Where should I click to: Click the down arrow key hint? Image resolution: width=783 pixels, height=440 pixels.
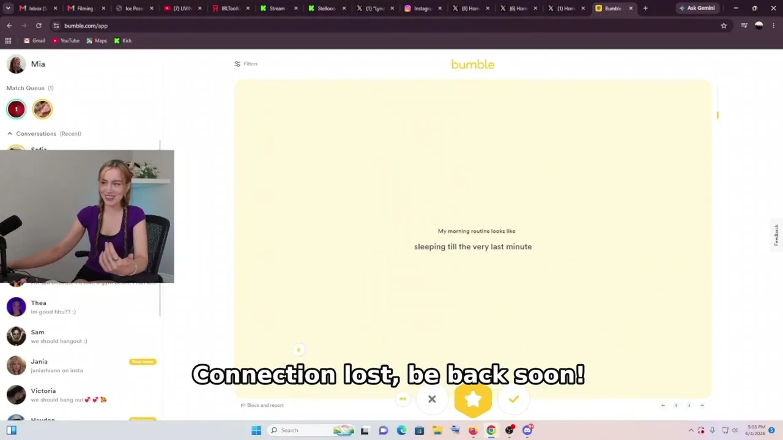[x=689, y=405]
